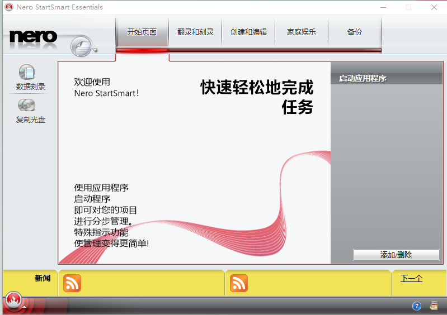Expand the dropdown arrow beside the file options button
Image resolution: width=447 pixels, height=315 pixels.
[95, 50]
